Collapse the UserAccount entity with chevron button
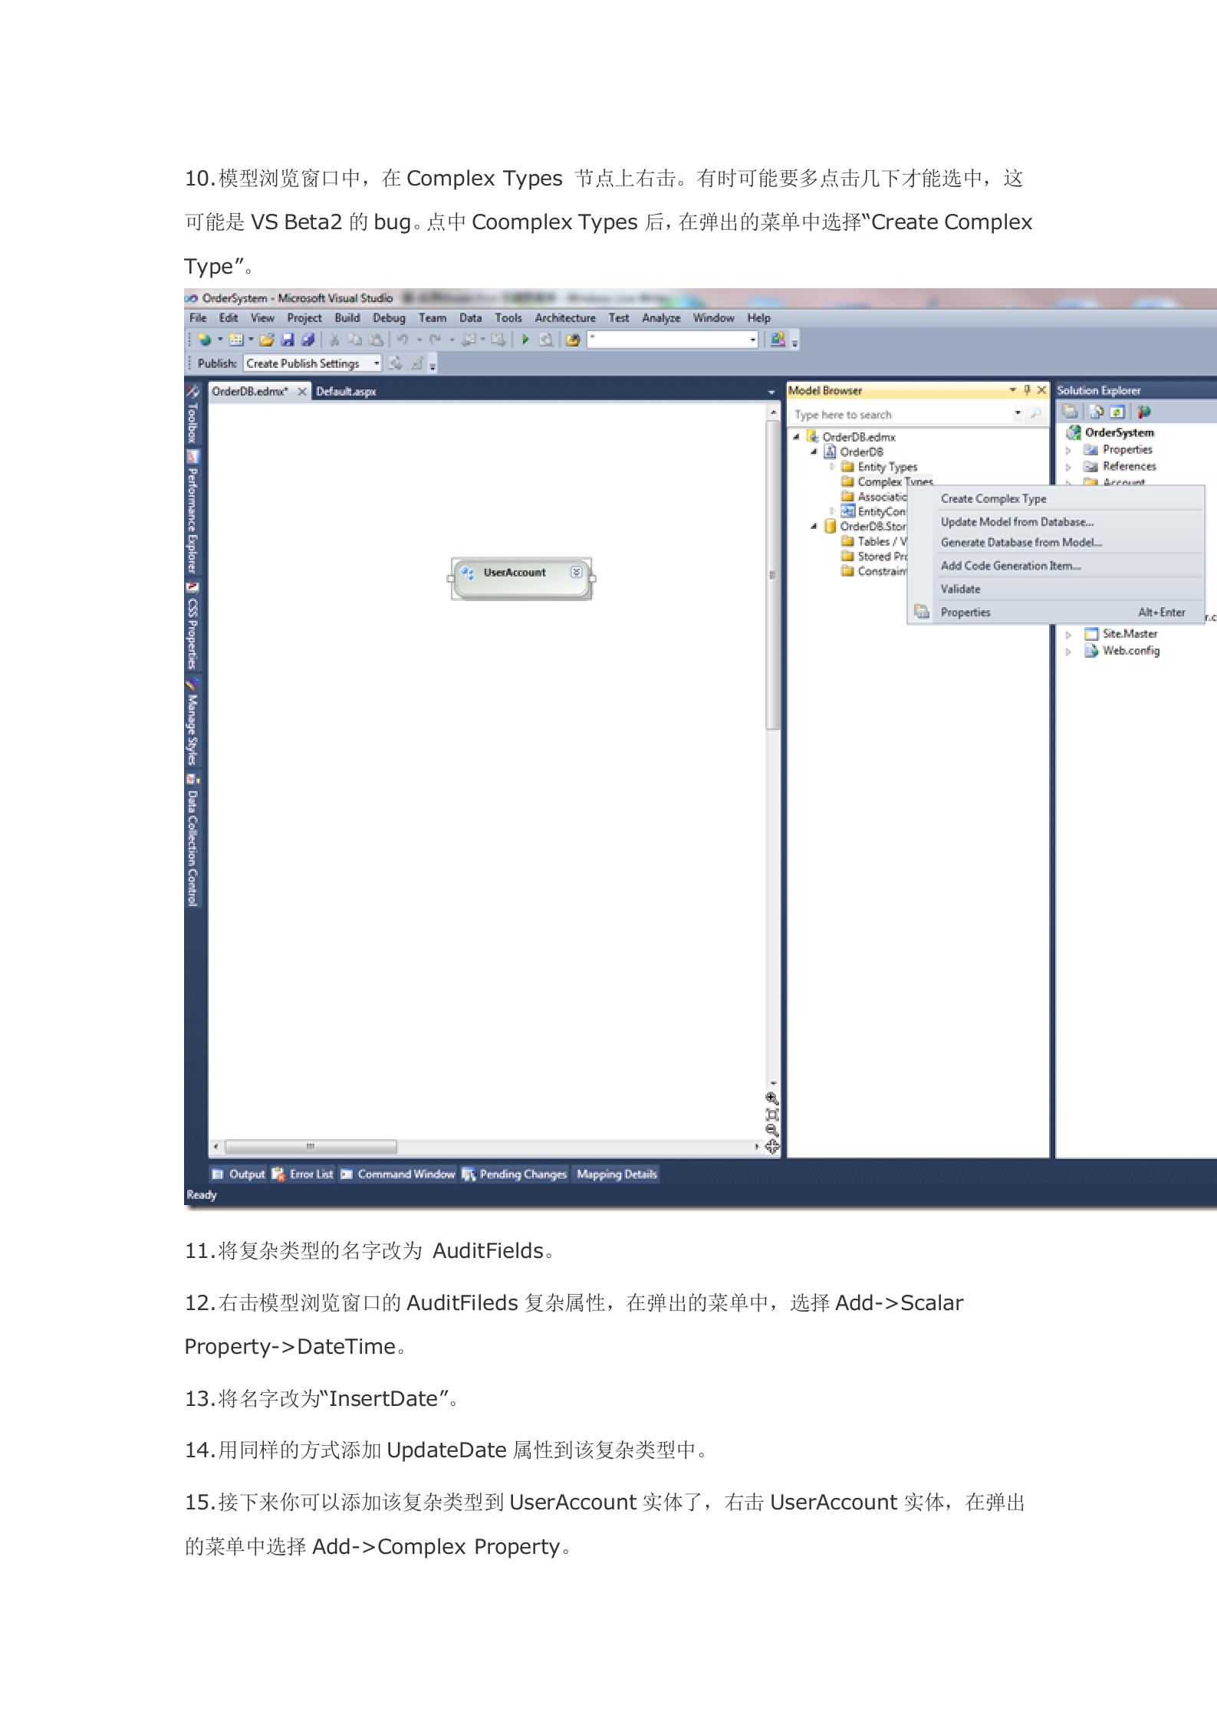 [x=577, y=572]
